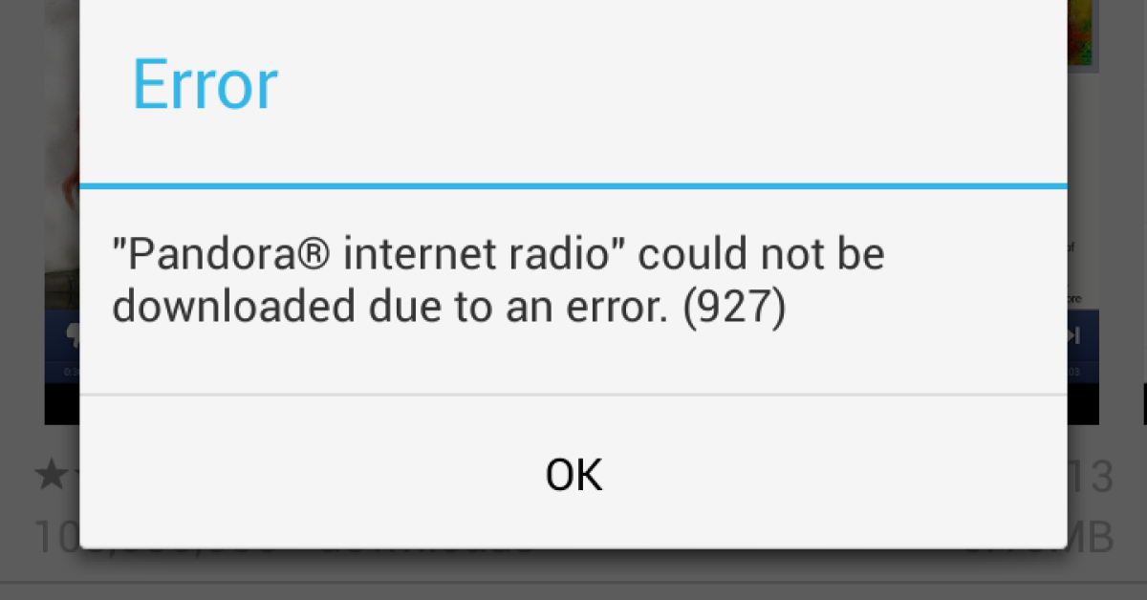Image resolution: width=1147 pixels, height=600 pixels.
Task: Tap the black bar beneath the left screenshot
Action: point(62,403)
